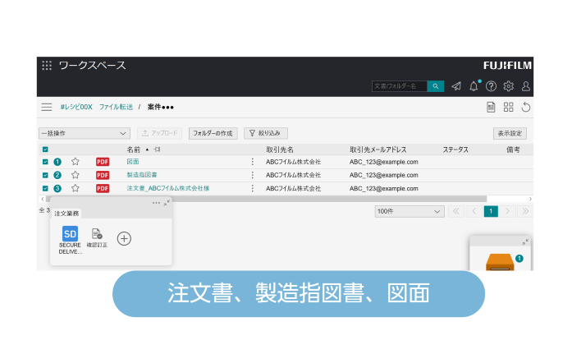
Task: Add a new action with the plus icon
Action: coord(124,239)
